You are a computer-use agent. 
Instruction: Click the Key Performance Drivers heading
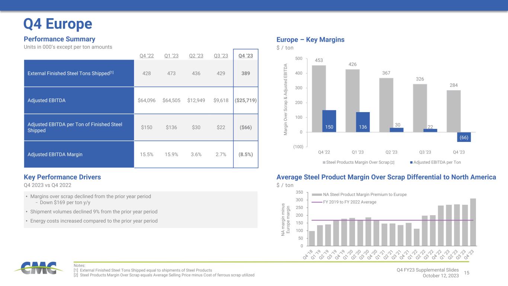point(62,177)
